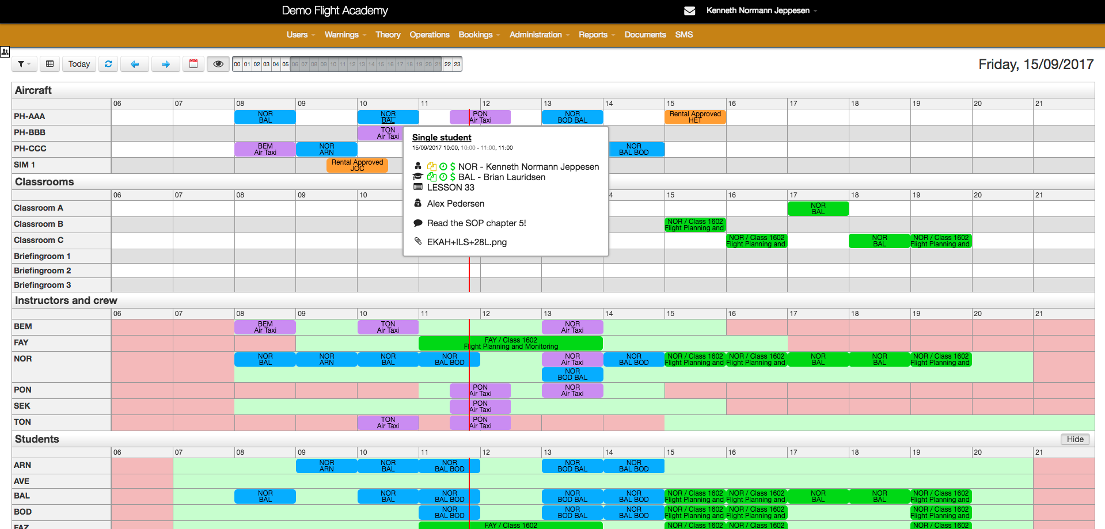Open ARN student row NOR ARN booking
The height and width of the screenshot is (529, 1105).
click(x=326, y=466)
